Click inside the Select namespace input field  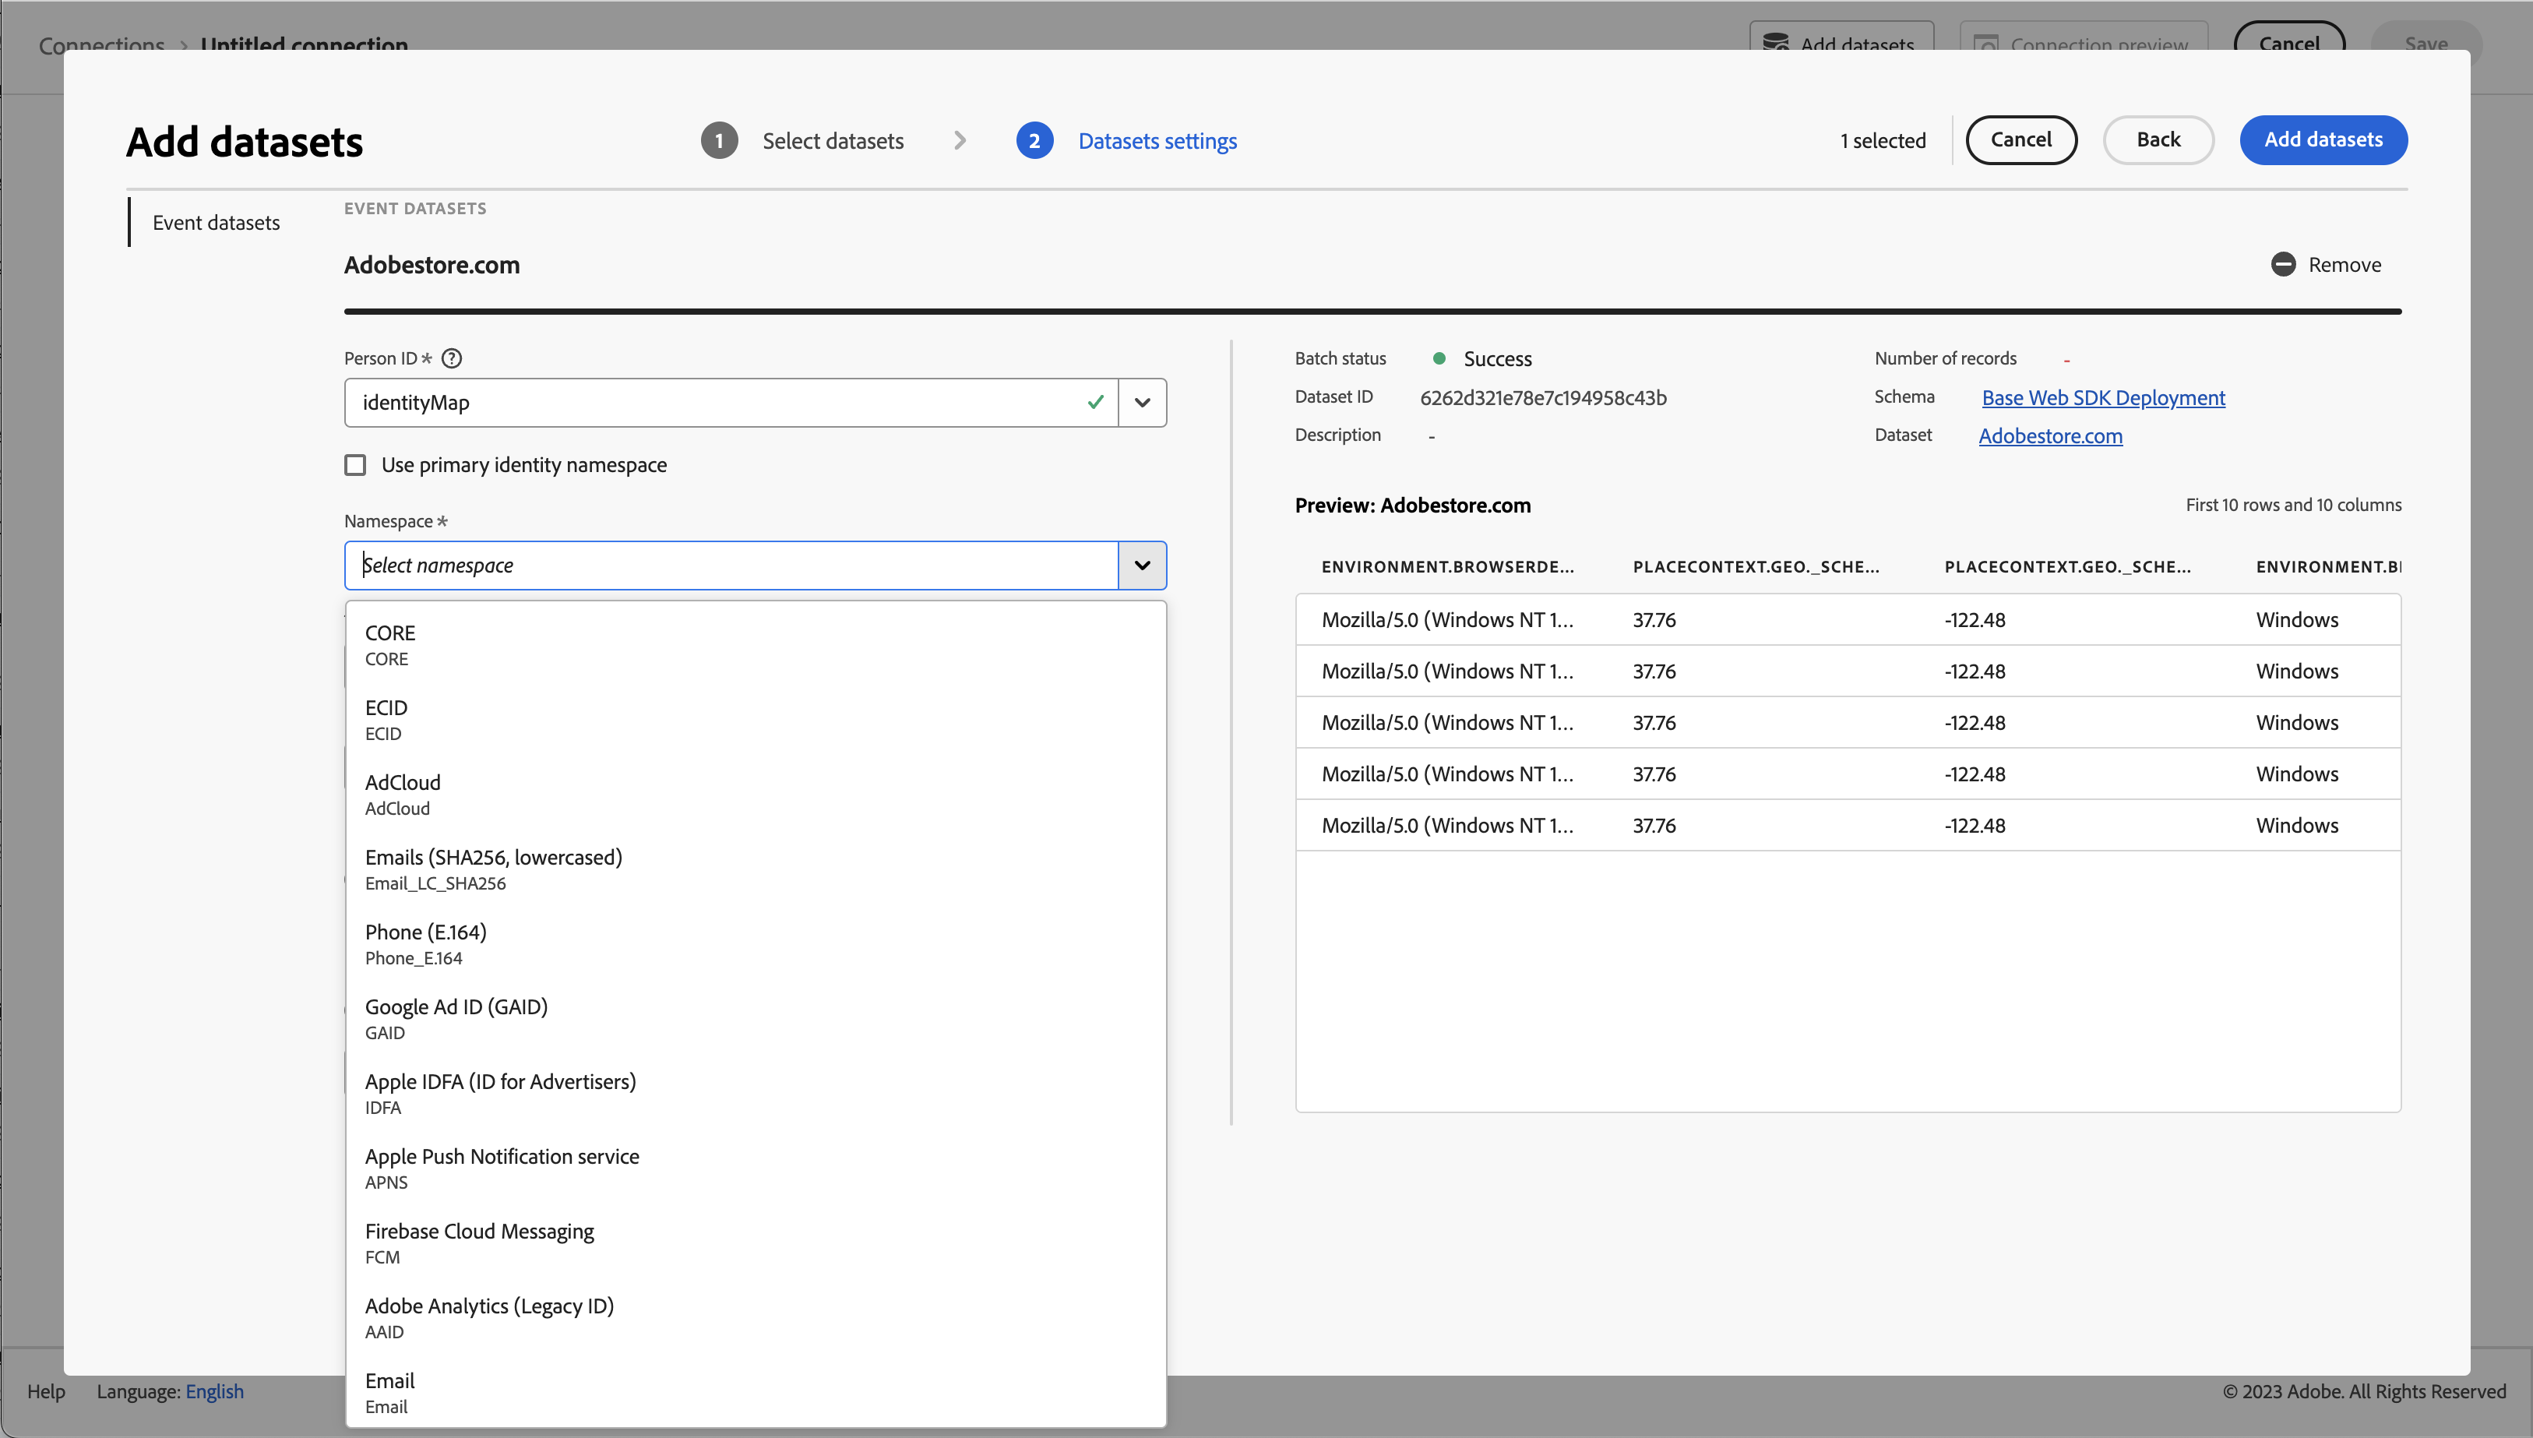tap(731, 565)
